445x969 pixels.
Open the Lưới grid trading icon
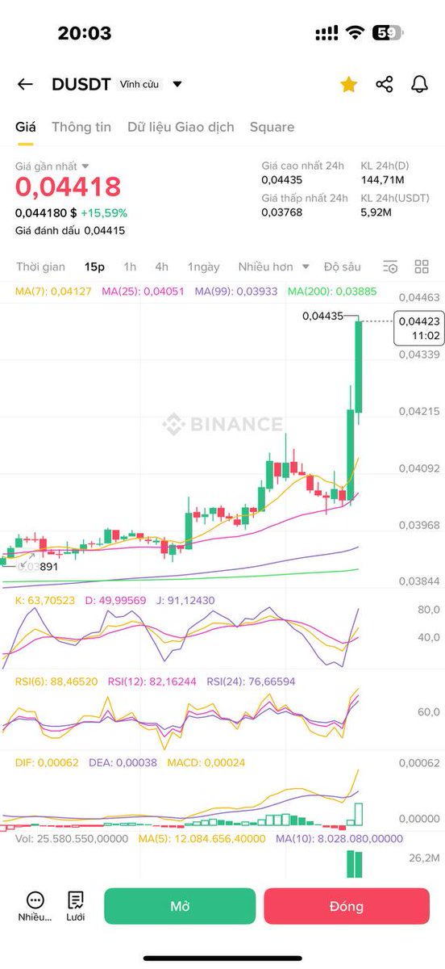(x=76, y=906)
